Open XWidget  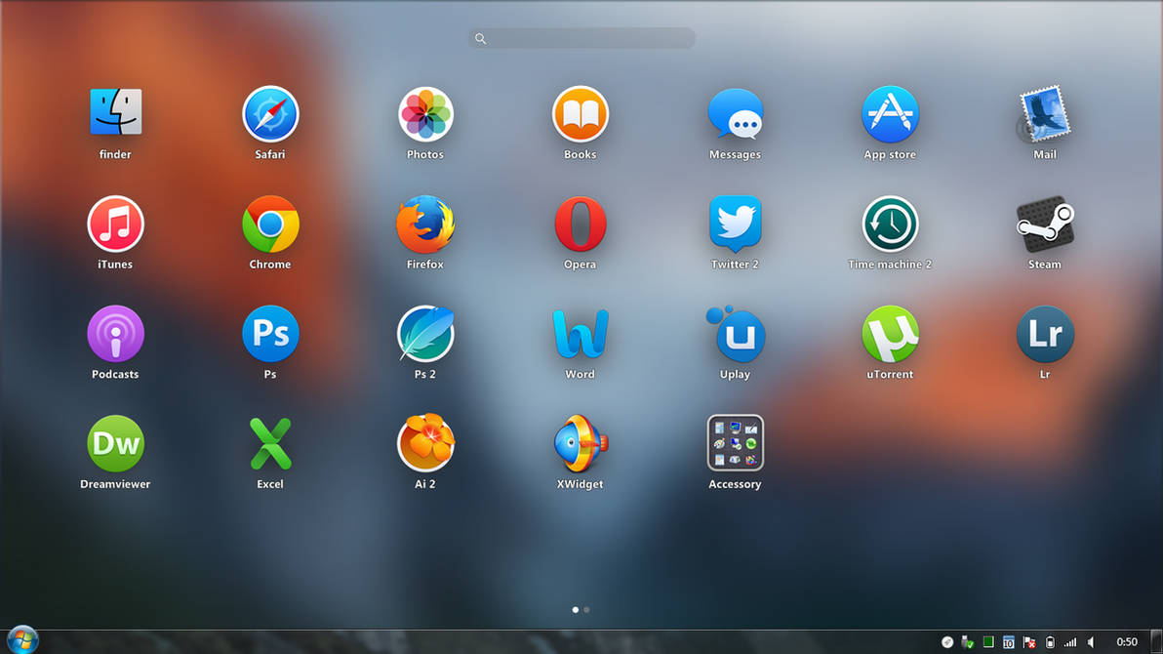point(580,442)
